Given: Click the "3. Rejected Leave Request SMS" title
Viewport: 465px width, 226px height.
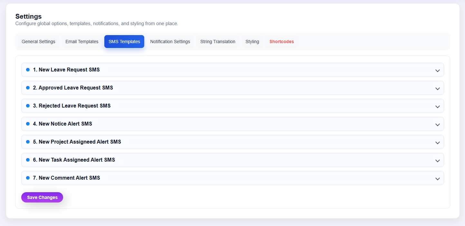Looking at the screenshot, I should tap(72, 106).
